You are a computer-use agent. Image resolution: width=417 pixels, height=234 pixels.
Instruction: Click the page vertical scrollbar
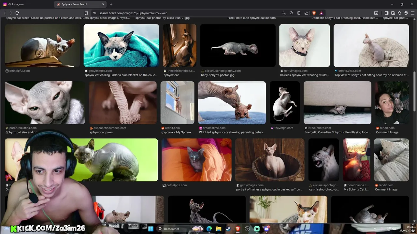415,91
